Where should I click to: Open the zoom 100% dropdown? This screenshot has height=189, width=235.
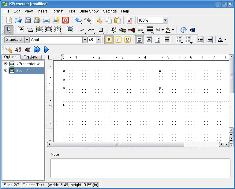165,20
